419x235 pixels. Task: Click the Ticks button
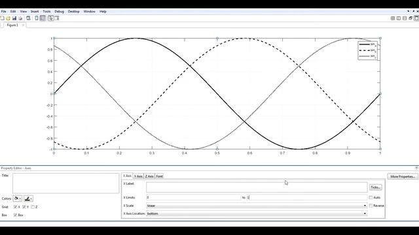(x=375, y=187)
